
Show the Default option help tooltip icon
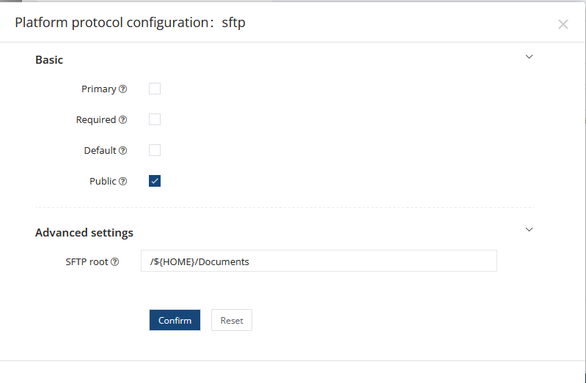tap(123, 151)
